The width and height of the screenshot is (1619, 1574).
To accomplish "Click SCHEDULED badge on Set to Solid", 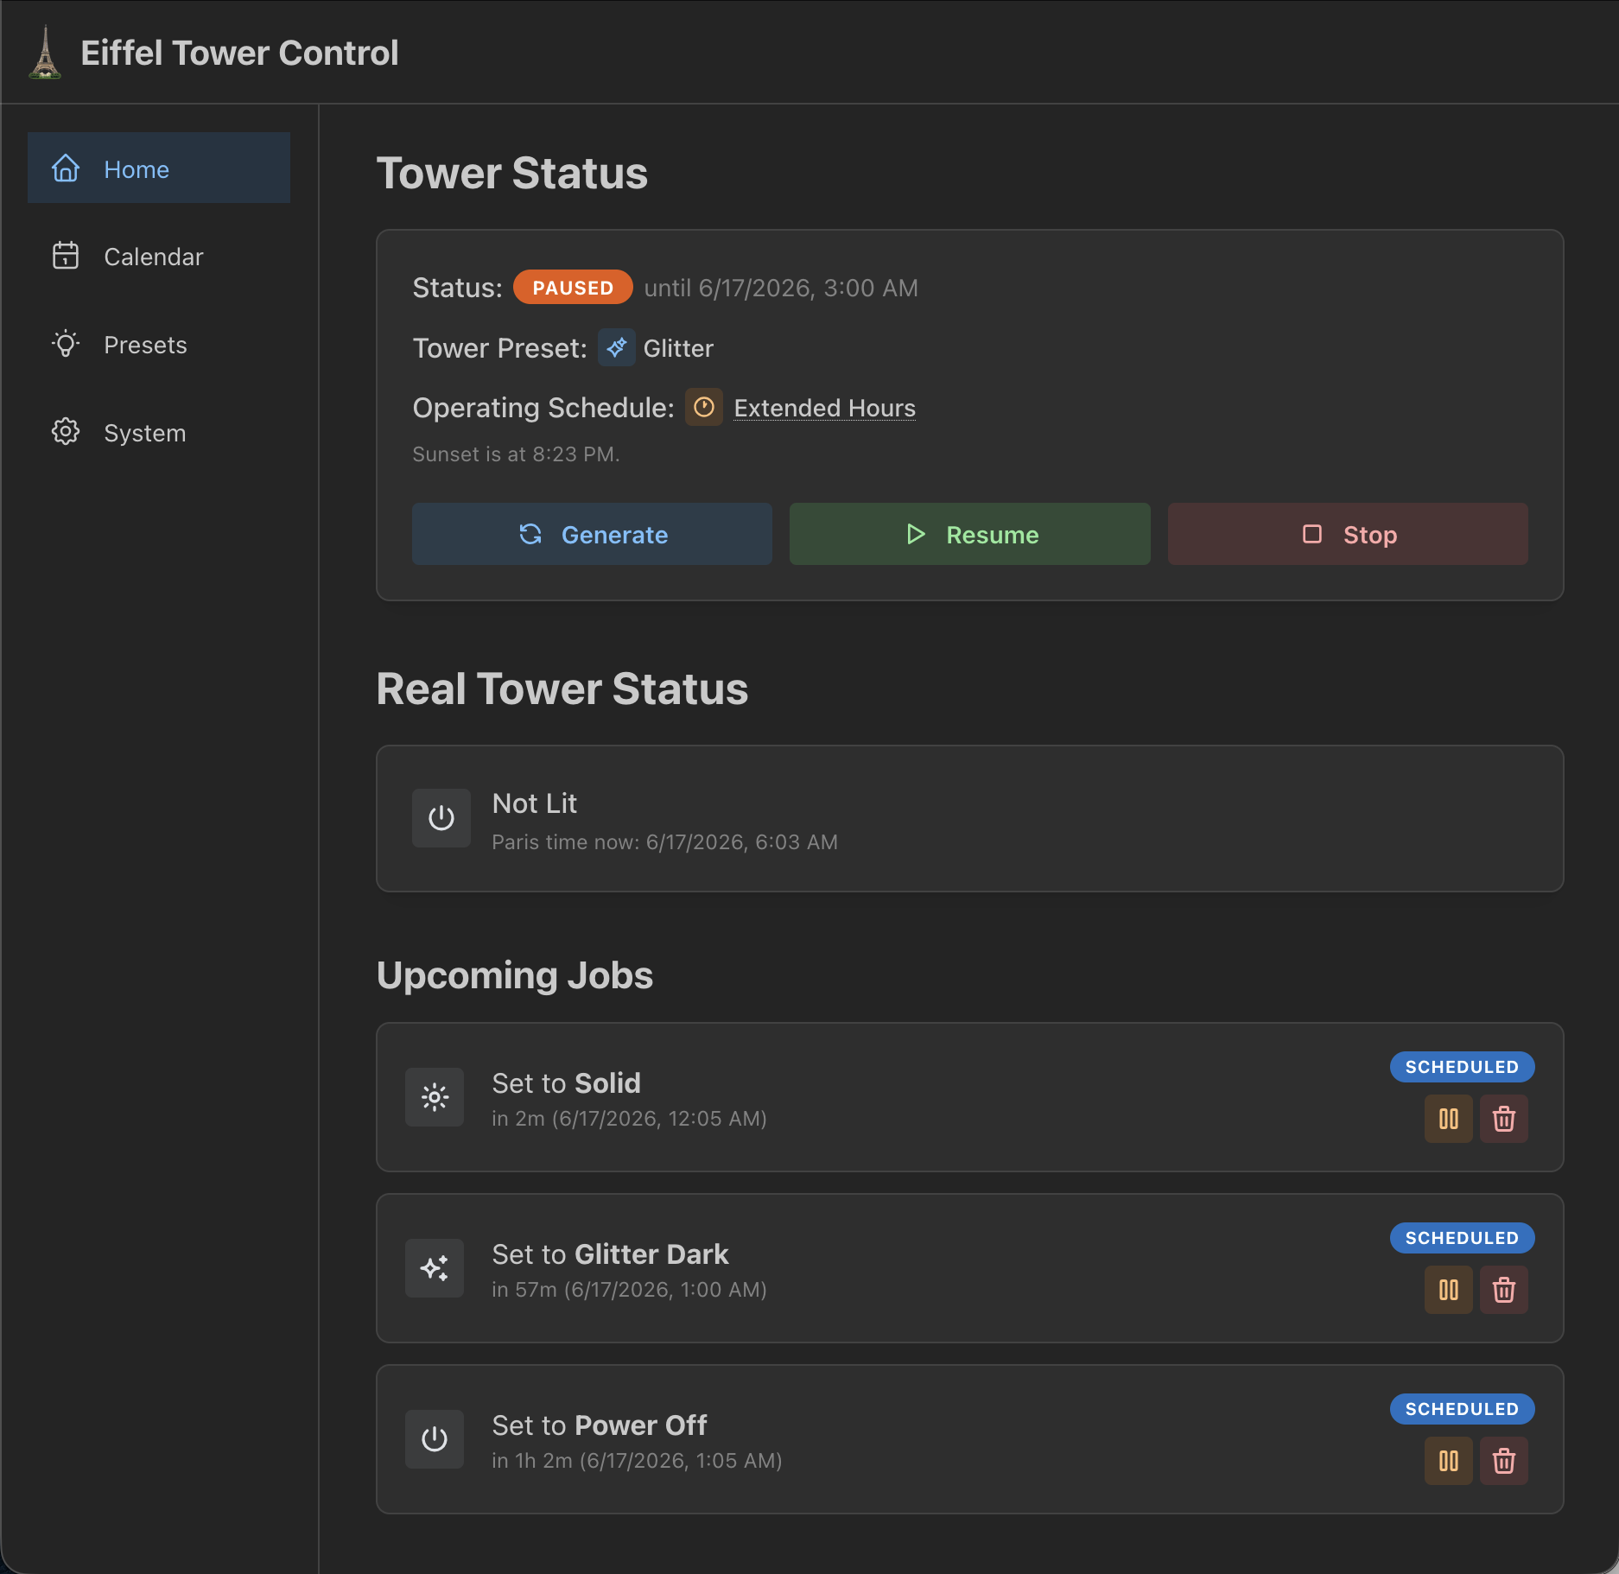I will (1462, 1067).
